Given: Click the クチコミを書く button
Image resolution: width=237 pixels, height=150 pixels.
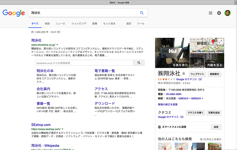Looking at the screenshot, I should pos(195,113).
